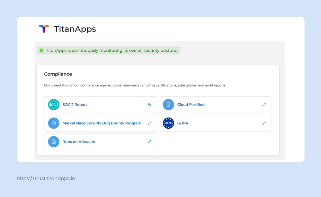Viewport: 321px width, 197px height.
Task: Click the security monitoring status banner
Action: pyautogui.click(x=108, y=50)
